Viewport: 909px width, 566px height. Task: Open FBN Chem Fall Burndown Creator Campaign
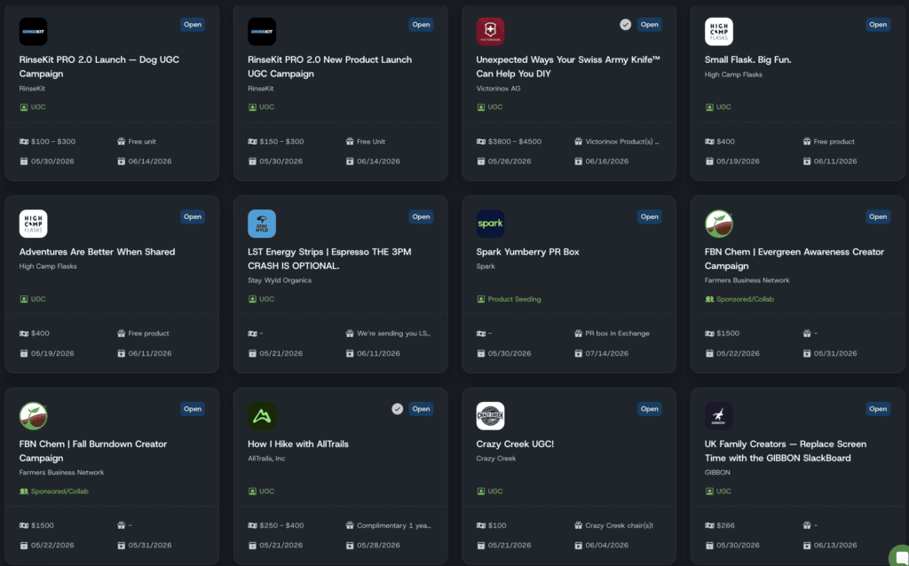pyautogui.click(x=92, y=452)
